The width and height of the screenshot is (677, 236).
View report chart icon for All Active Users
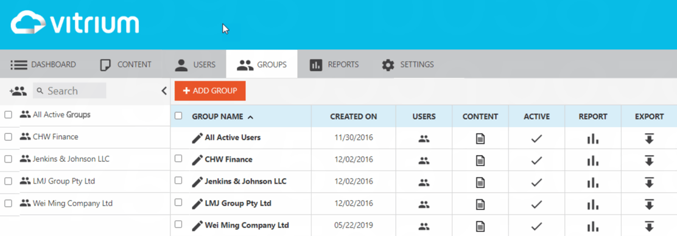[x=593, y=139]
